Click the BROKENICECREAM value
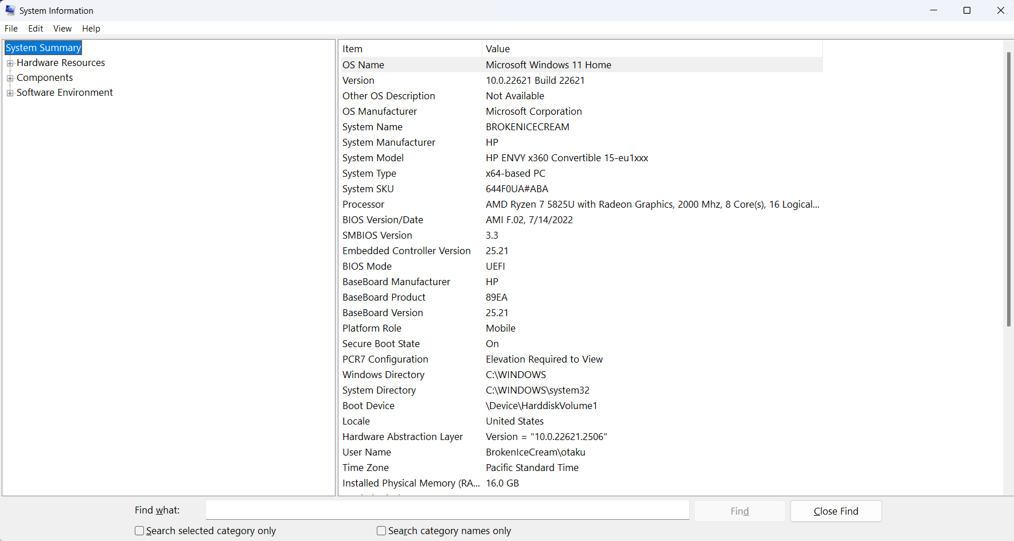The width and height of the screenshot is (1014, 541). [x=528, y=127]
